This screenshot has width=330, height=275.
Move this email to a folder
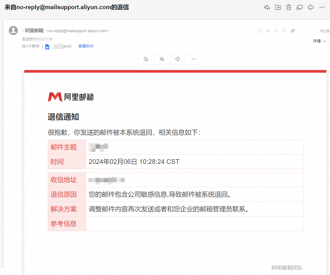278,7
